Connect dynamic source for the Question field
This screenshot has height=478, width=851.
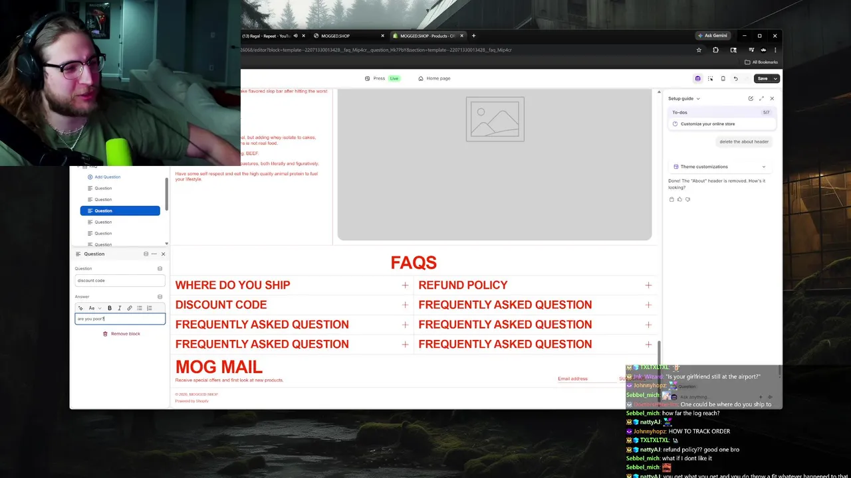(160, 268)
